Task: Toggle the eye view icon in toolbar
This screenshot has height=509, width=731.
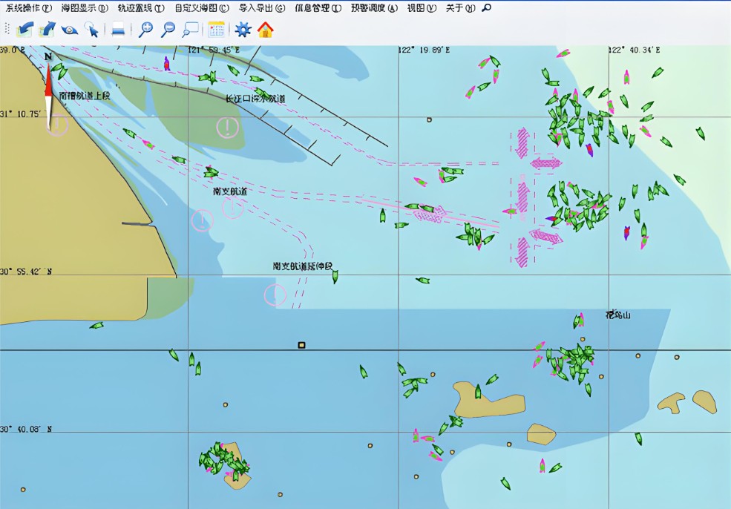Action: click(x=70, y=30)
